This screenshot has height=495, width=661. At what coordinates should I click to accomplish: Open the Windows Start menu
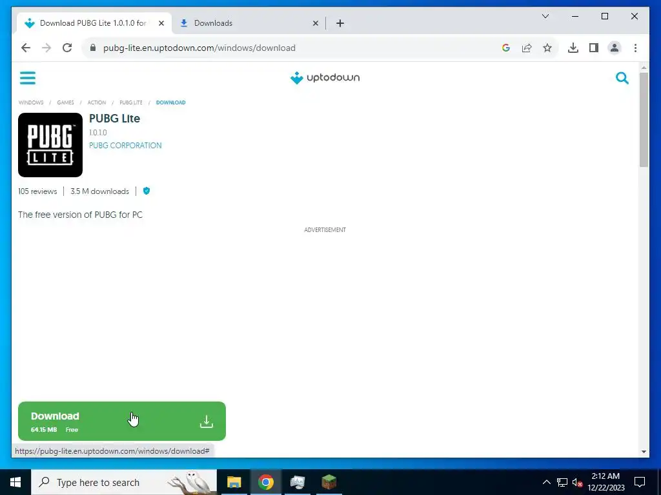(15, 482)
